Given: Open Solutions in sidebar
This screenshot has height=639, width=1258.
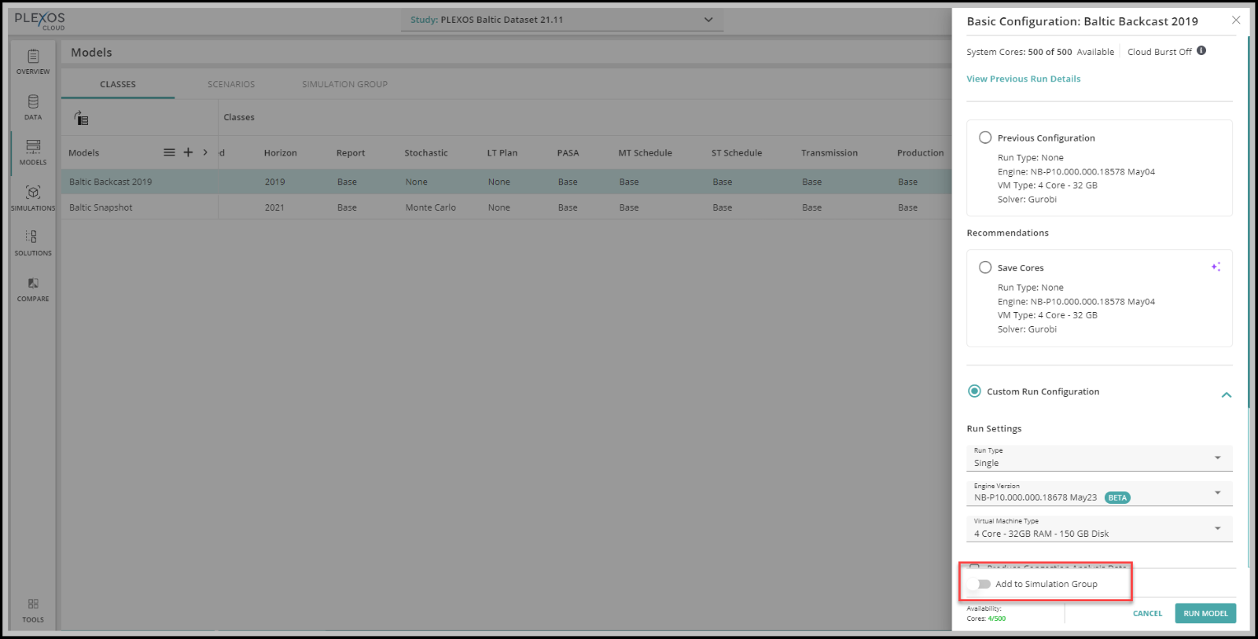Looking at the screenshot, I should click(x=33, y=243).
